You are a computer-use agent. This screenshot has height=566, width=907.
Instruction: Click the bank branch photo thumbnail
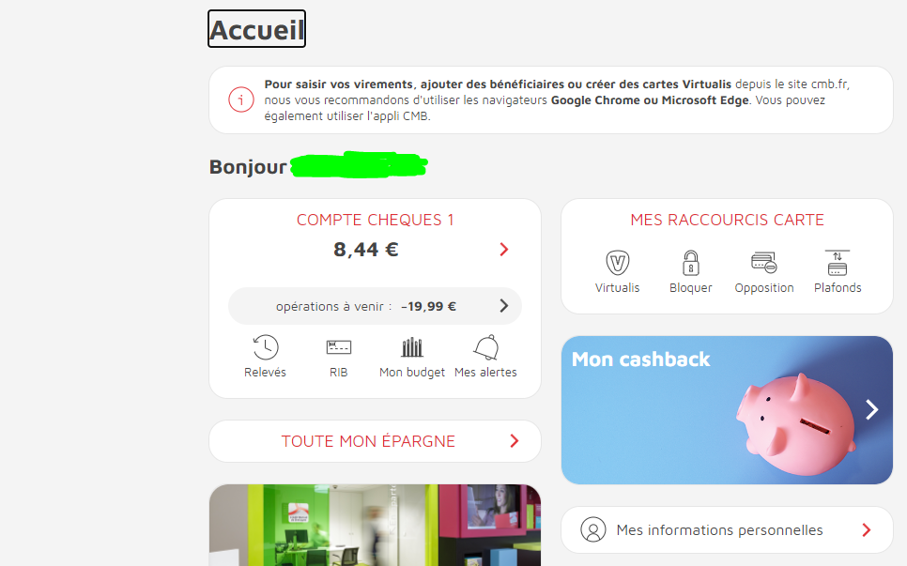pos(375,525)
